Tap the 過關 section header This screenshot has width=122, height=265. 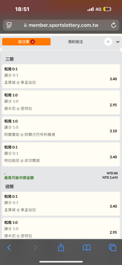(10, 187)
